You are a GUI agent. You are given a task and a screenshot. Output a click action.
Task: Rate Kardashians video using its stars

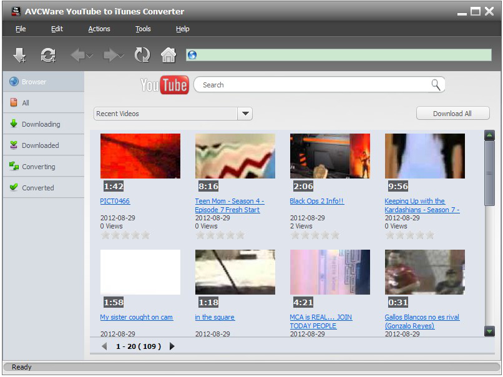[410, 235]
